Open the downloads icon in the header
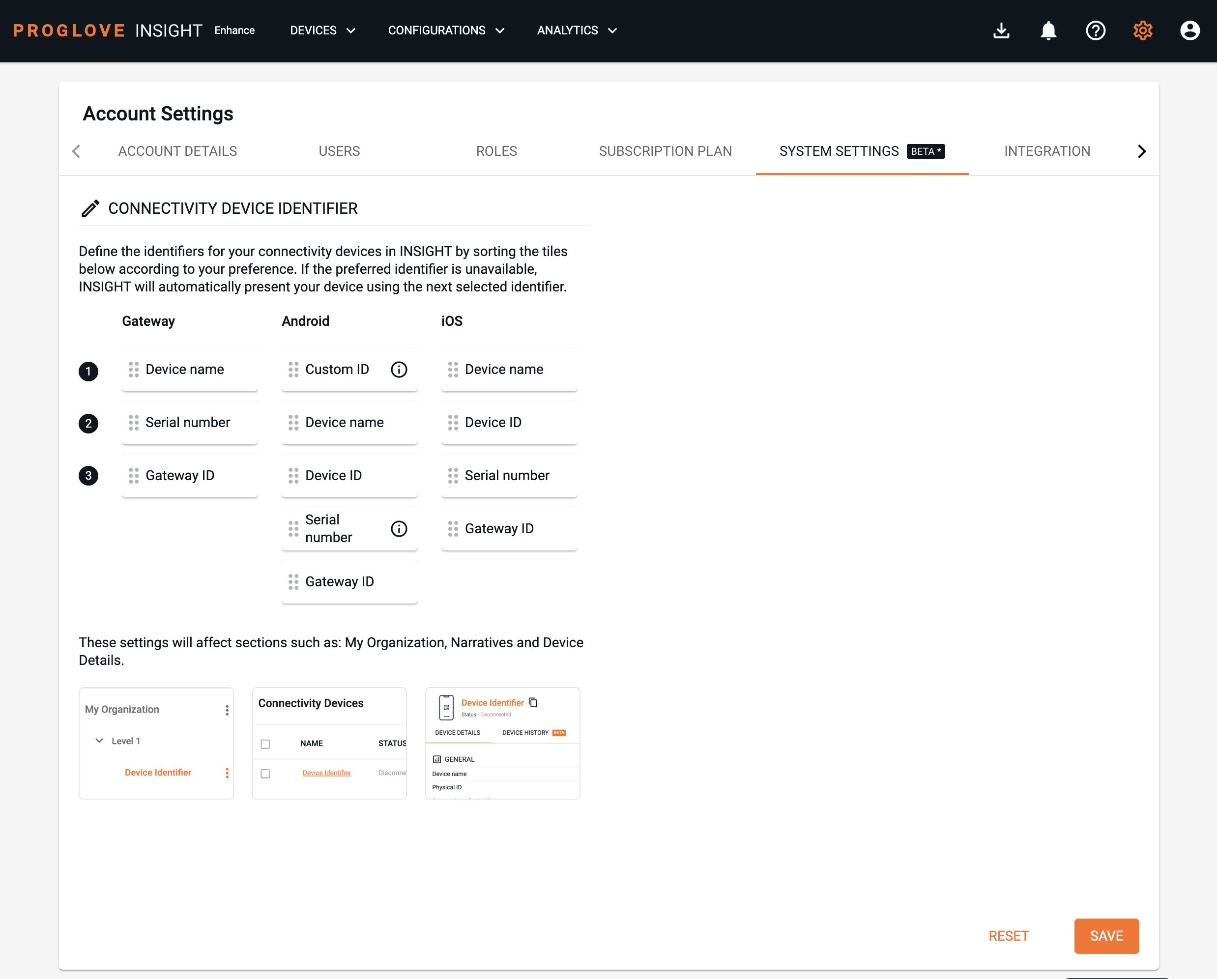 tap(1001, 30)
